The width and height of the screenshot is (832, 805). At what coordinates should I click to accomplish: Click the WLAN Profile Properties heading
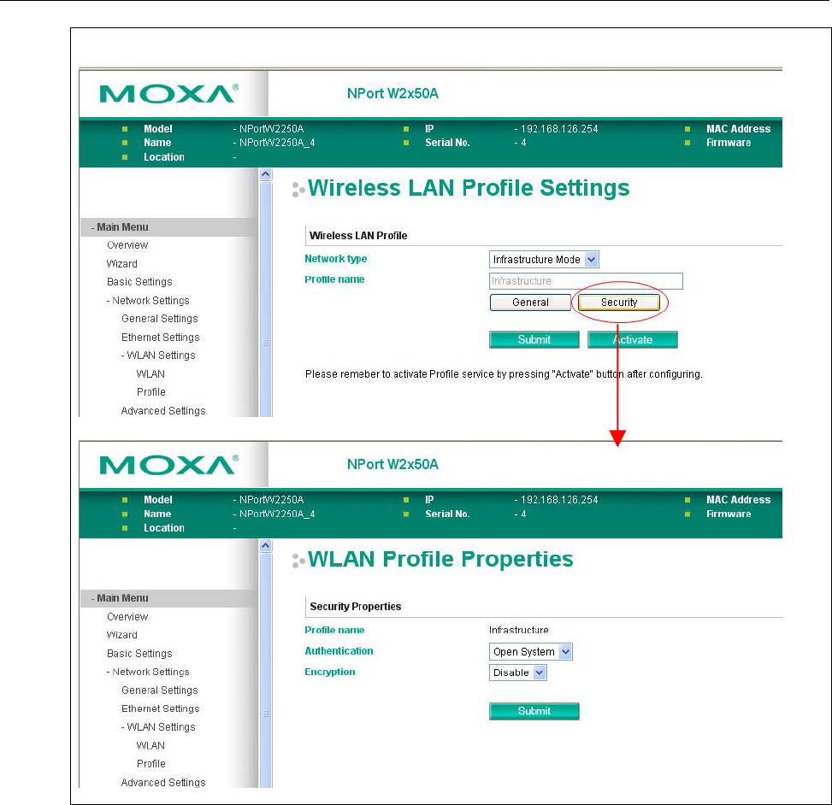tap(440, 559)
